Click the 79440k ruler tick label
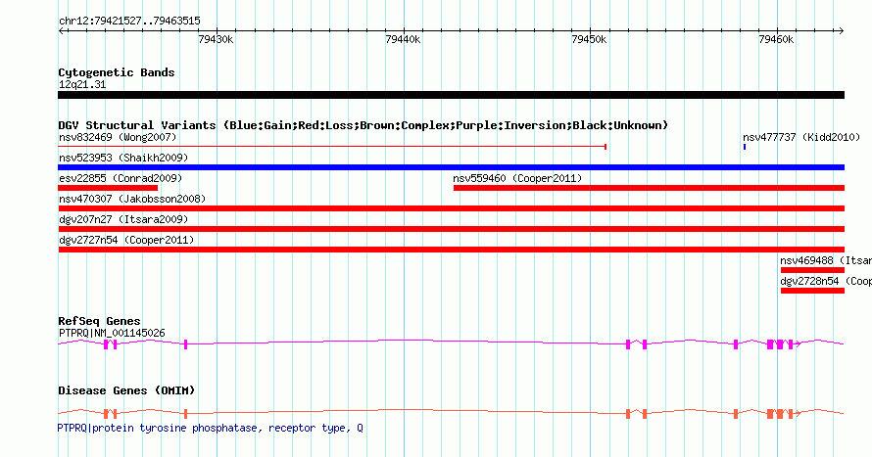 (x=403, y=39)
